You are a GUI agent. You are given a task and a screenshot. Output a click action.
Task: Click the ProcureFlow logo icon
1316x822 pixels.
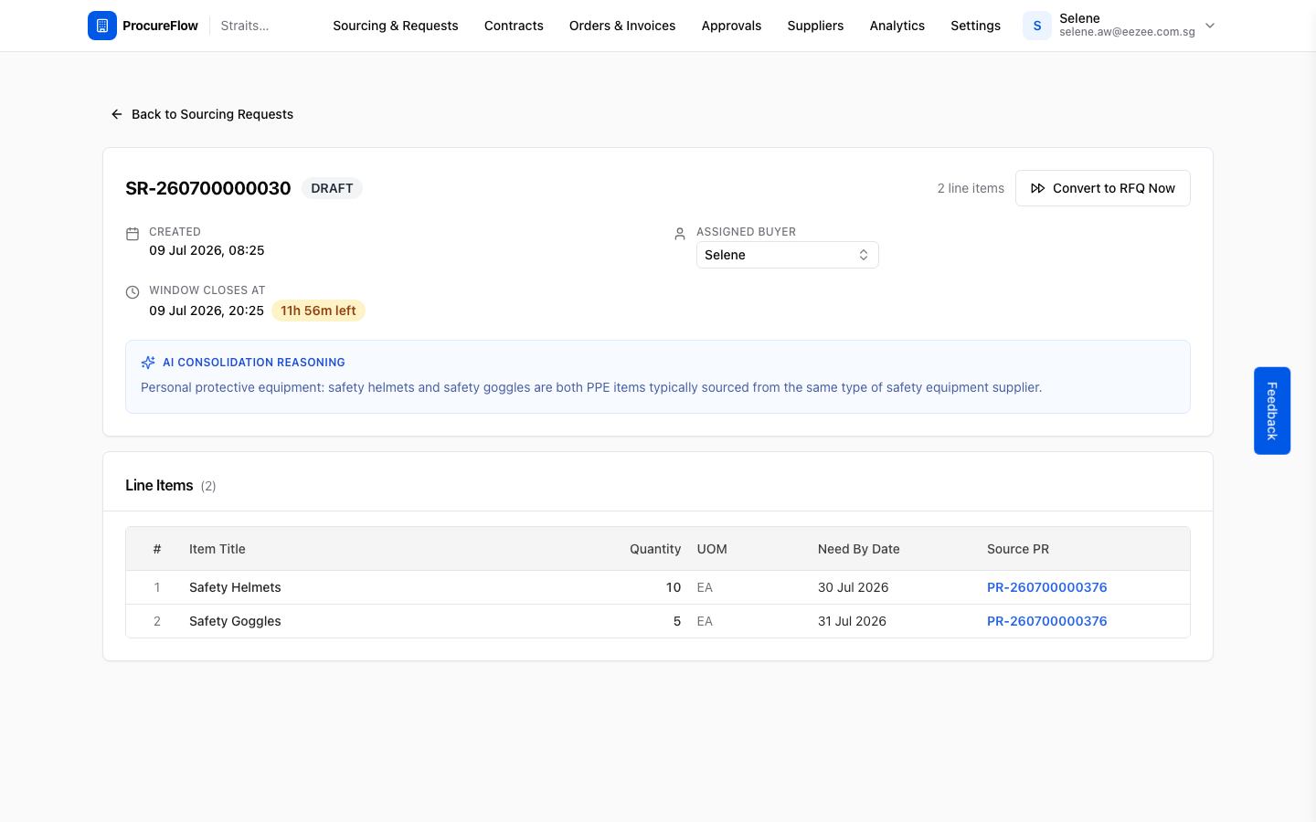pyautogui.click(x=102, y=26)
